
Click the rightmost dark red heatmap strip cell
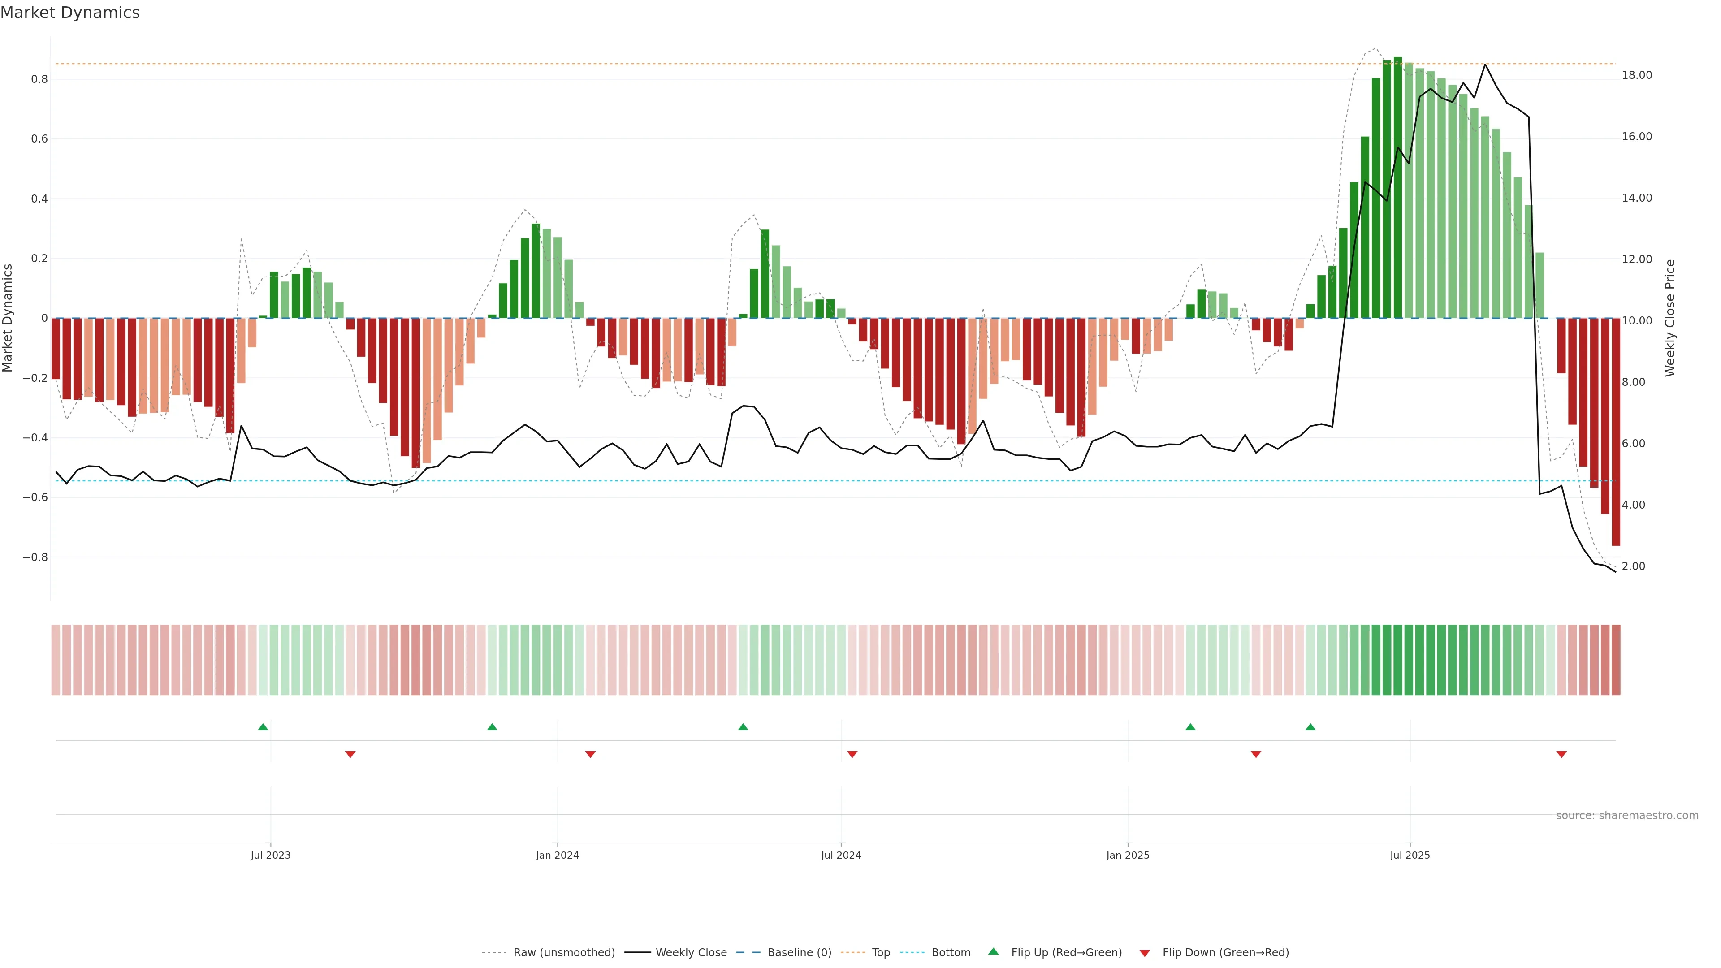1615,660
